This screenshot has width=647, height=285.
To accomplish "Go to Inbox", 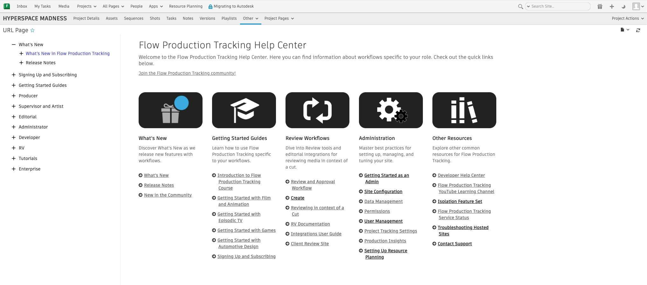I will 22,6.
